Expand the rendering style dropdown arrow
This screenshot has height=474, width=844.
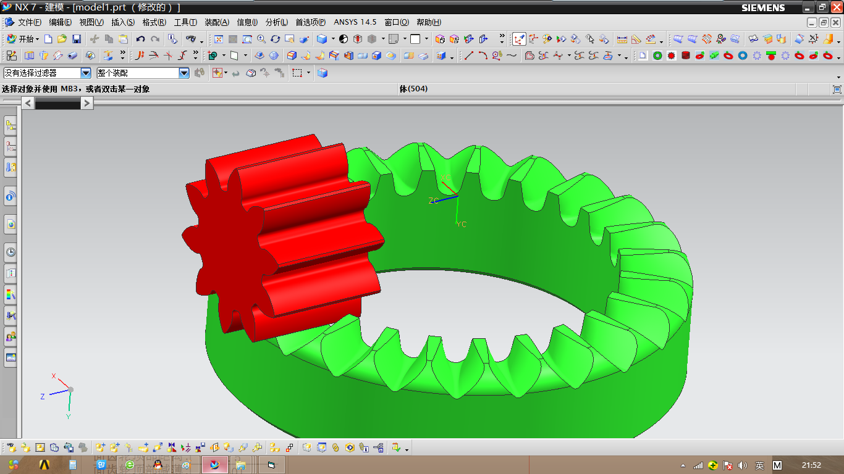[x=333, y=39]
